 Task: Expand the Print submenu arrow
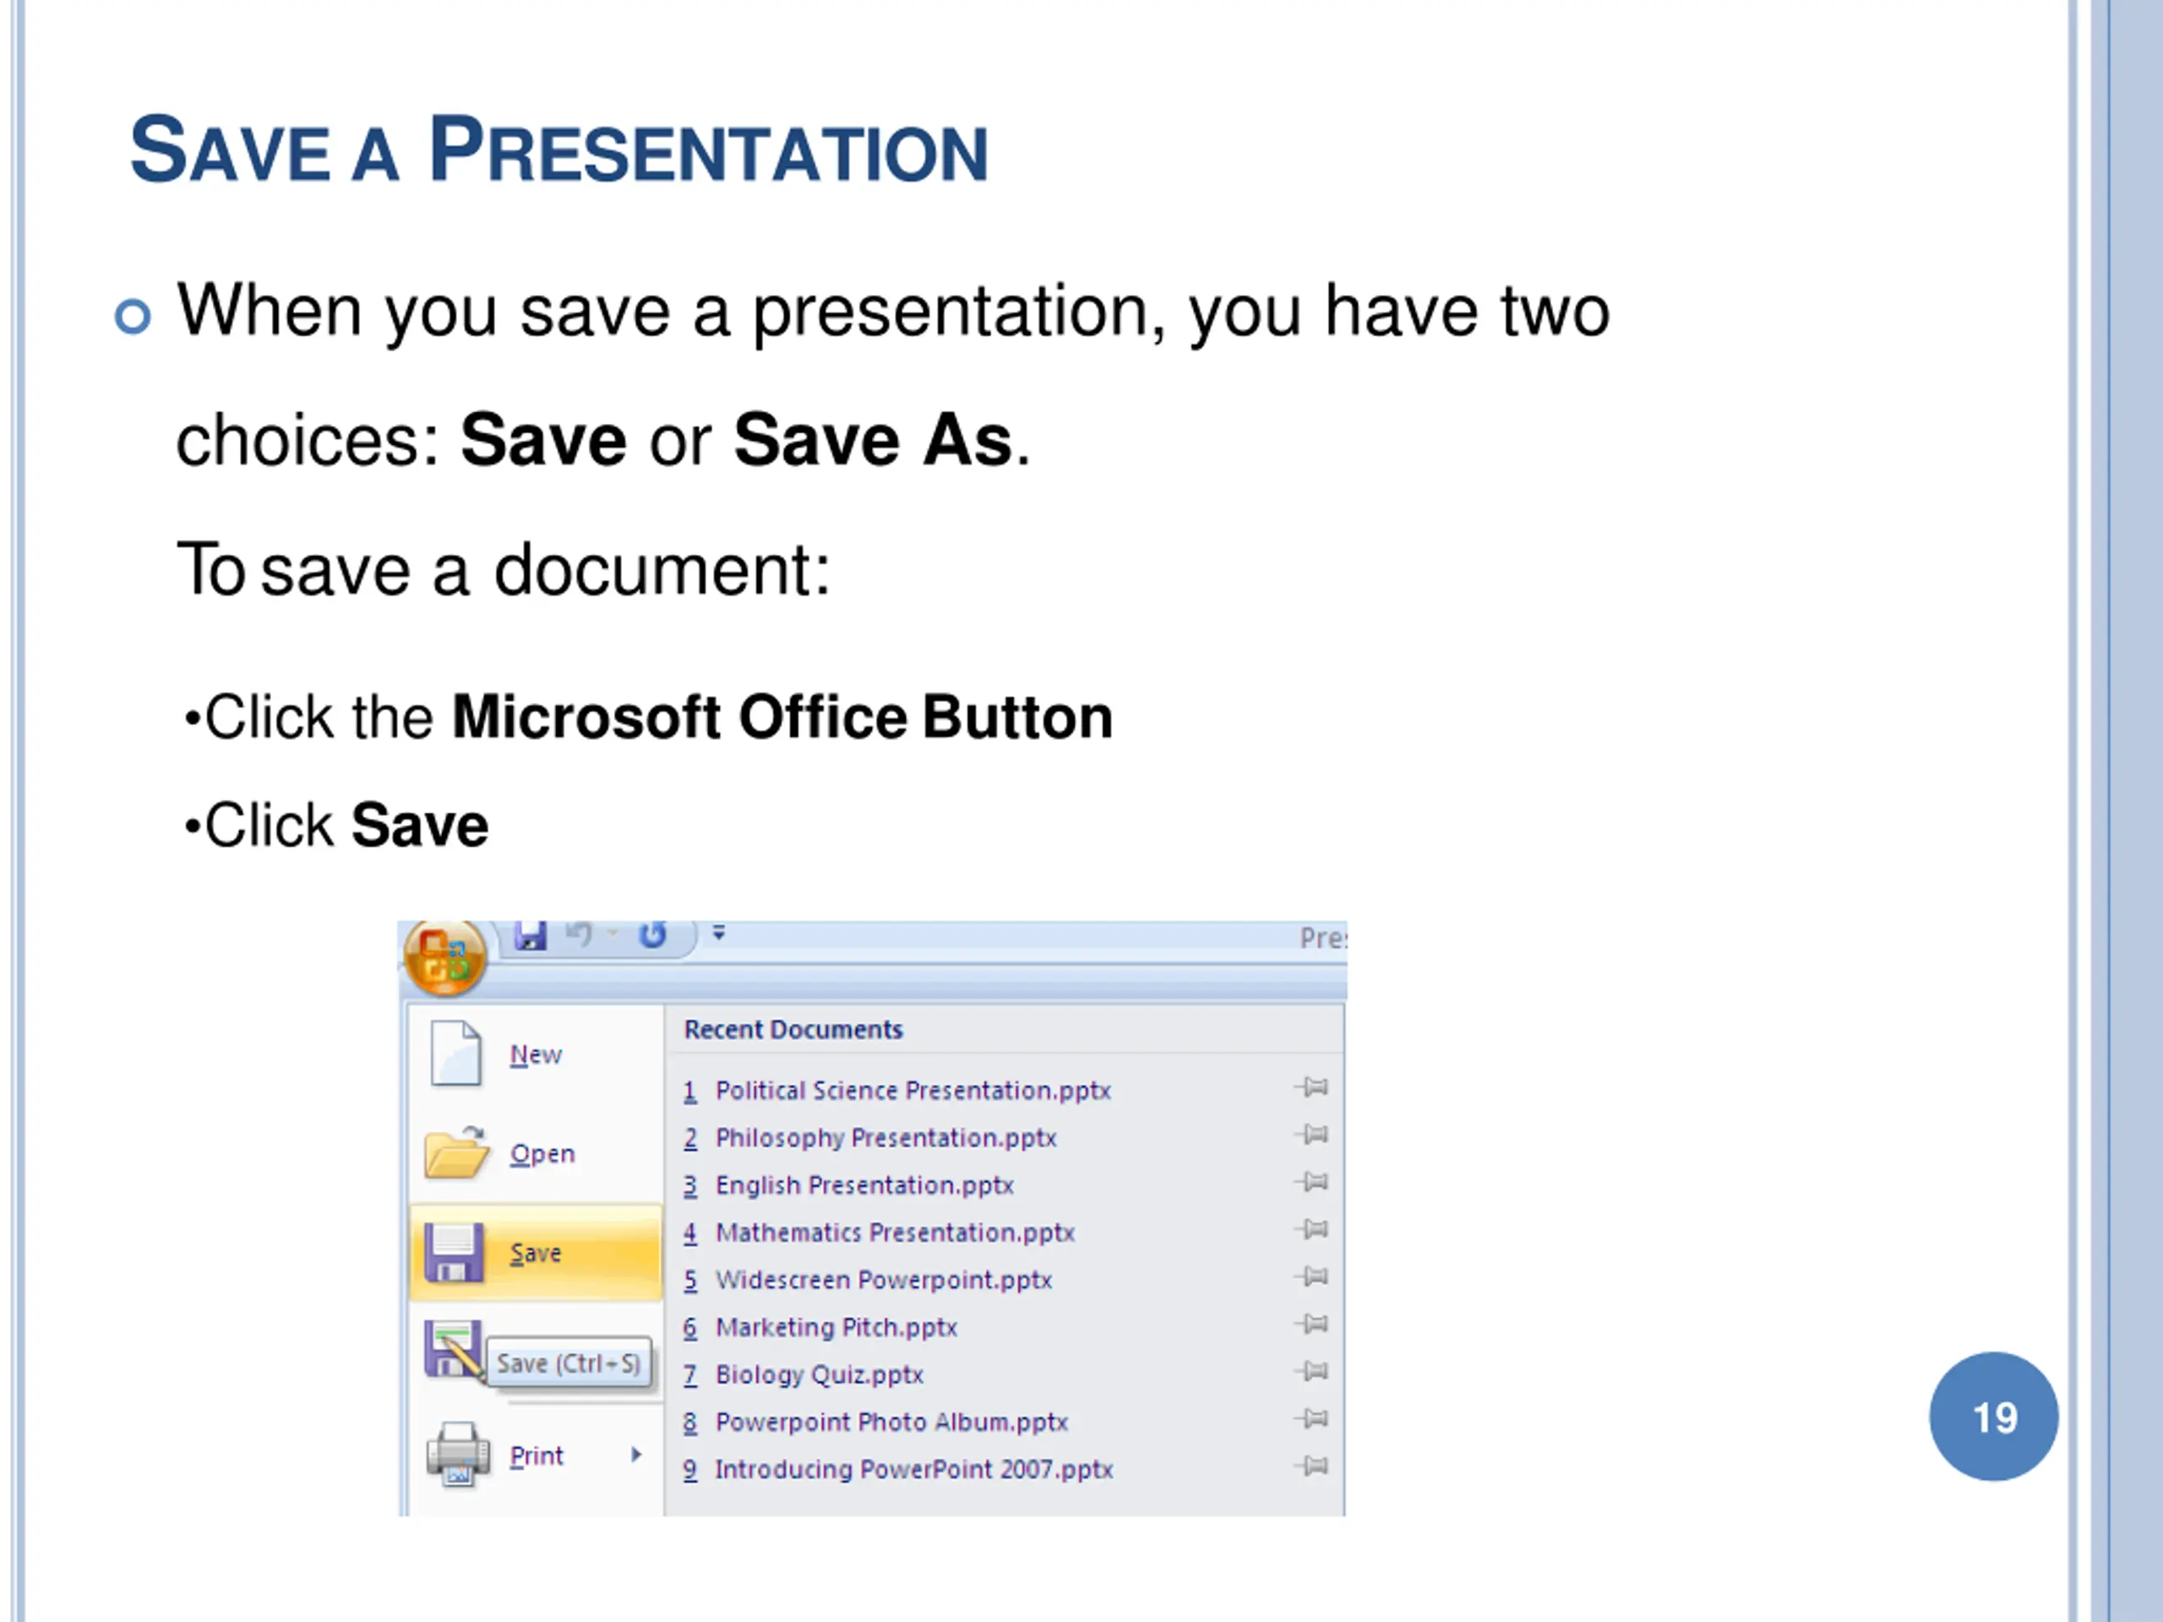636,1455
